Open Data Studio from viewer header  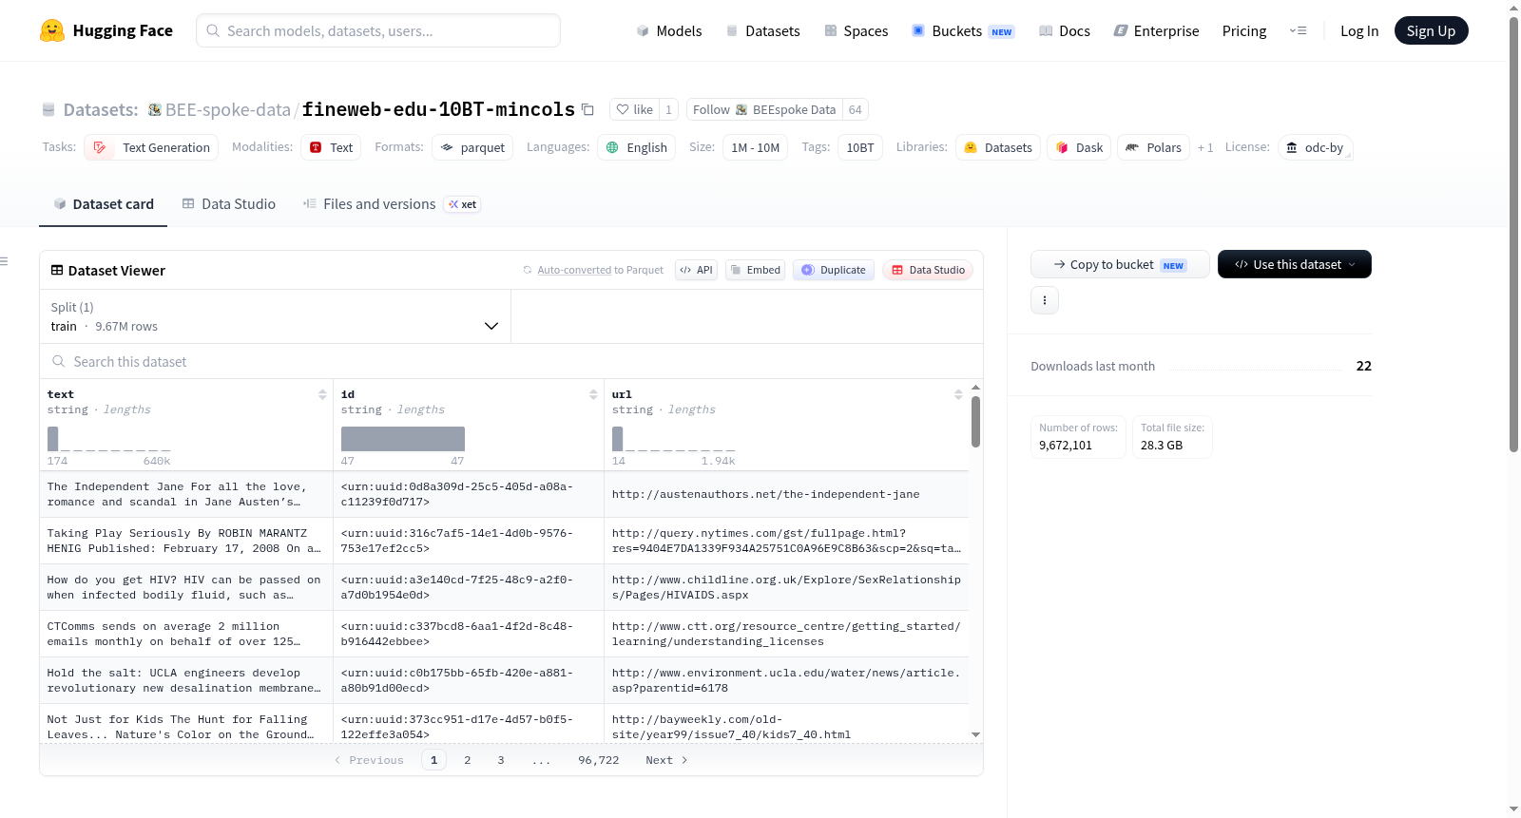pos(928,270)
